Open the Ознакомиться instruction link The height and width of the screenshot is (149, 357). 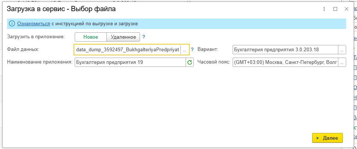click(x=34, y=23)
